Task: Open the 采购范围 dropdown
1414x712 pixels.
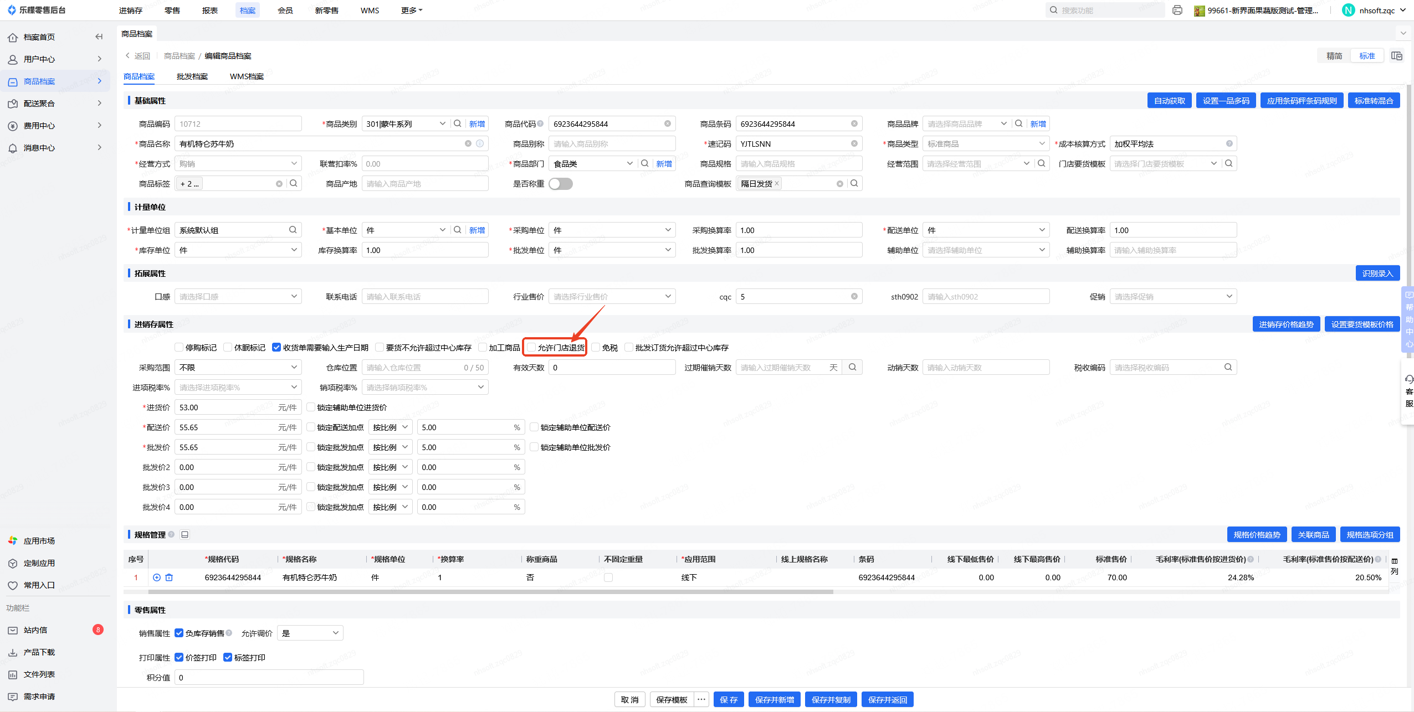Action: [x=238, y=367]
